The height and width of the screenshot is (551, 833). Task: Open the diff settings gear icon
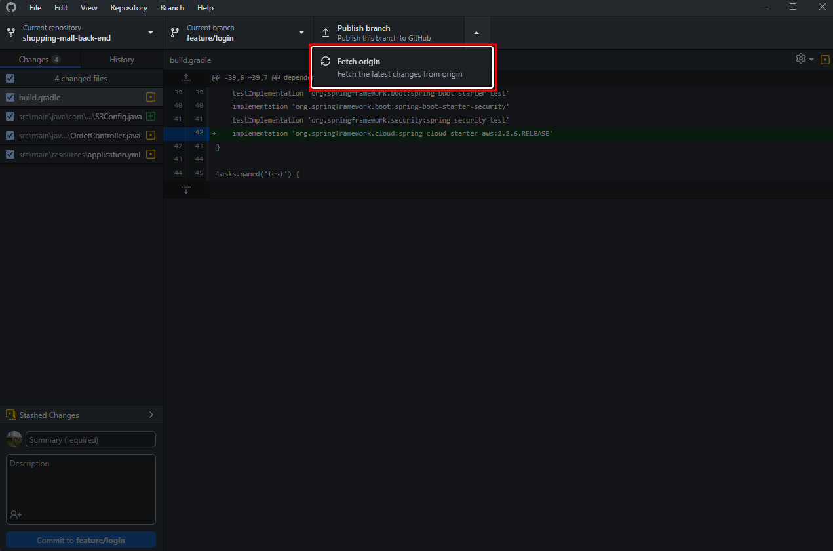(x=801, y=59)
